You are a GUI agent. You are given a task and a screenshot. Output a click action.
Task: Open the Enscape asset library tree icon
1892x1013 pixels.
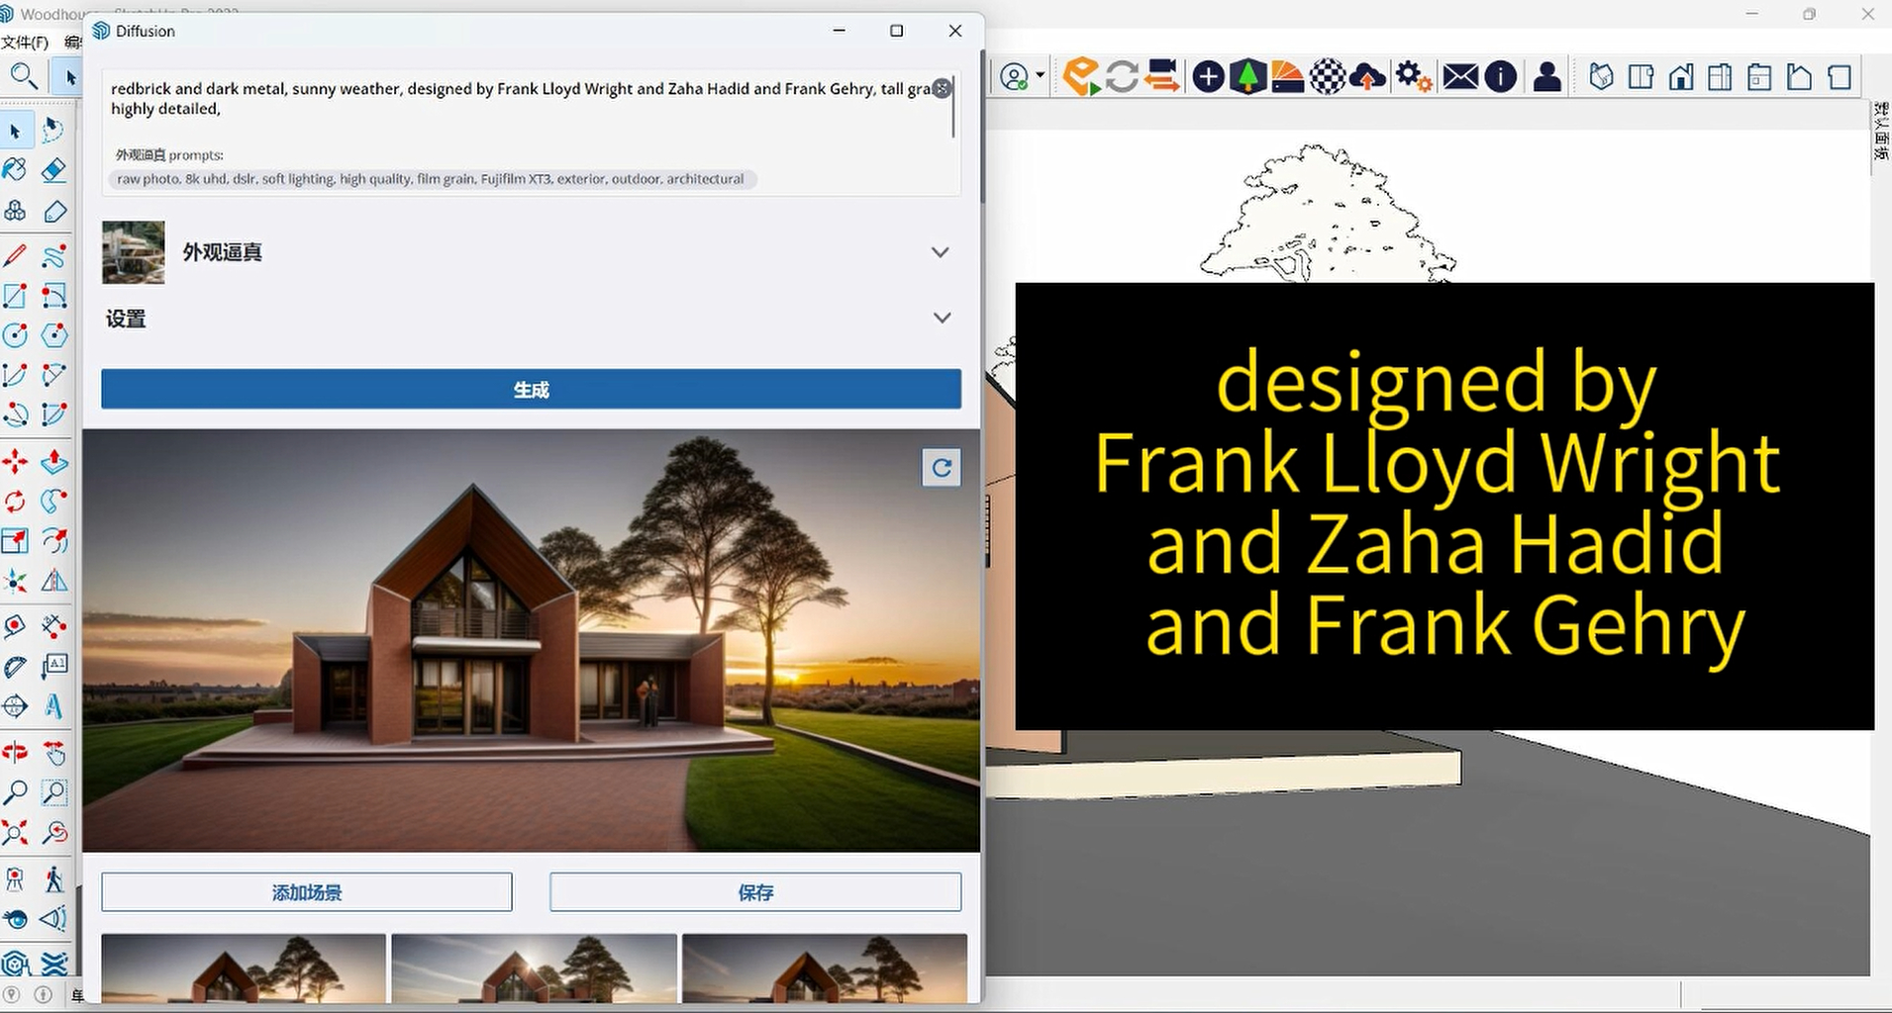[1248, 76]
